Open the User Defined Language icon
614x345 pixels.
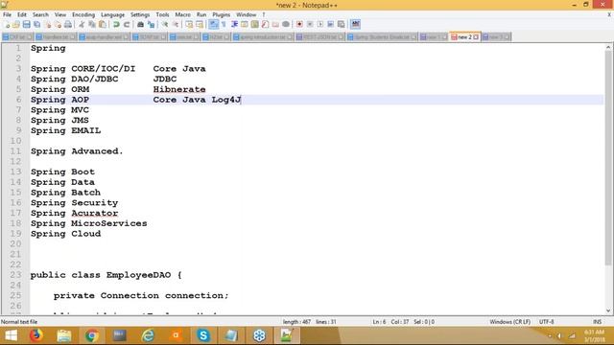245,24
